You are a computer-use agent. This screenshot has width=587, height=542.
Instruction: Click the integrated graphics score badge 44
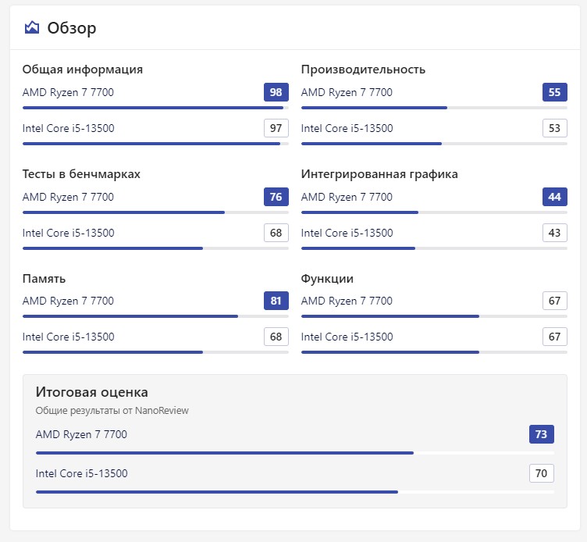[x=554, y=197]
